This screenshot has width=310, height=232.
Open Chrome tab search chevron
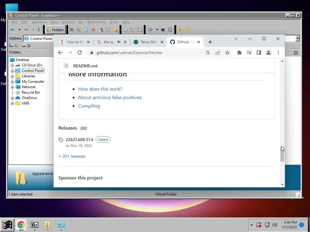[236, 39]
